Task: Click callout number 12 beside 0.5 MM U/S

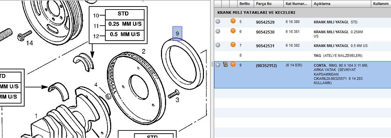Action: point(96,36)
